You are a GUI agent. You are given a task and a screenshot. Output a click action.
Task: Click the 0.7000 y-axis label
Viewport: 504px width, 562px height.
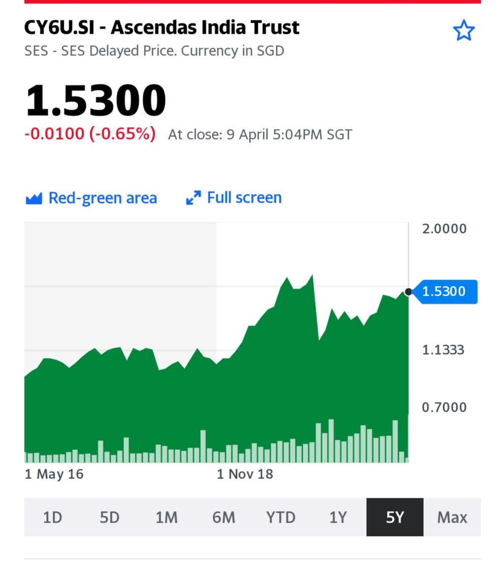[x=444, y=407]
